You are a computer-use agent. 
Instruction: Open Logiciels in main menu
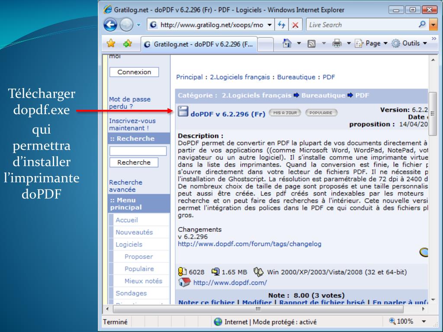tap(129, 245)
